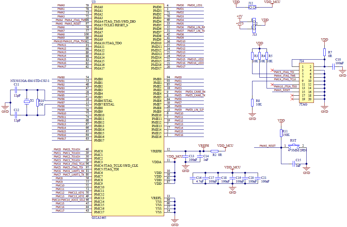Select resistor R11 150K symbol
Image resolution: width=347 pixels, height=227 pixels.
pos(281,133)
